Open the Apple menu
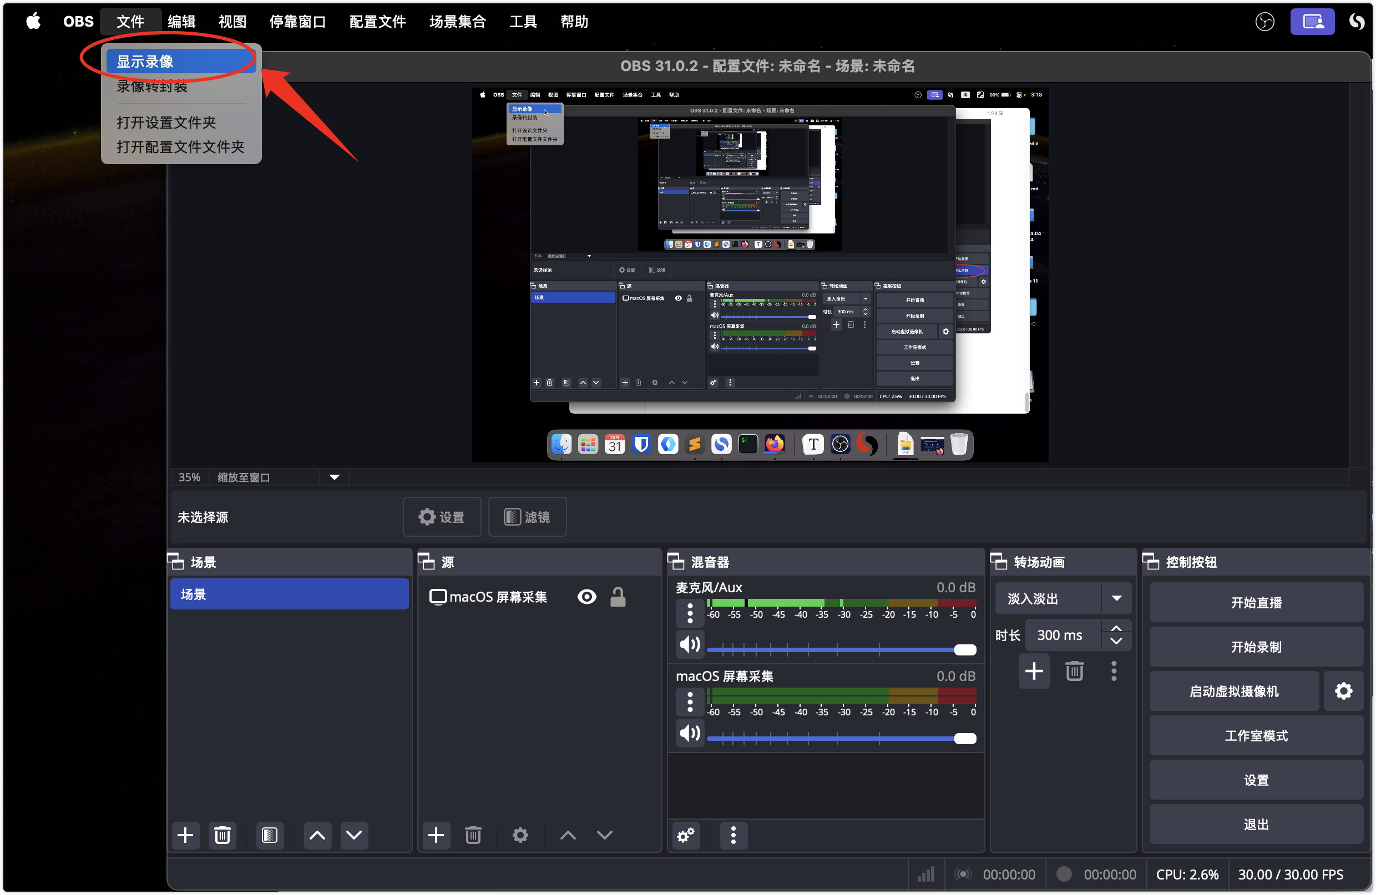 tap(33, 22)
